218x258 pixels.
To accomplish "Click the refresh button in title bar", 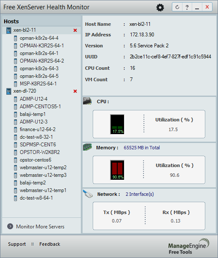I will pyautogui.click(x=177, y=7).
